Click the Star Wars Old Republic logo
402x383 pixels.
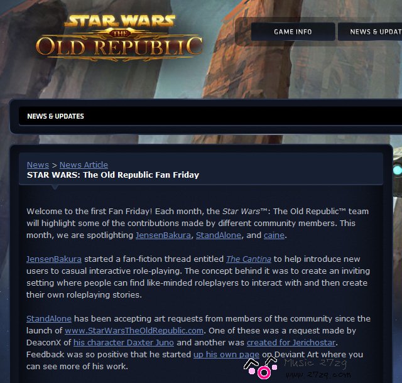pyautogui.click(x=119, y=38)
